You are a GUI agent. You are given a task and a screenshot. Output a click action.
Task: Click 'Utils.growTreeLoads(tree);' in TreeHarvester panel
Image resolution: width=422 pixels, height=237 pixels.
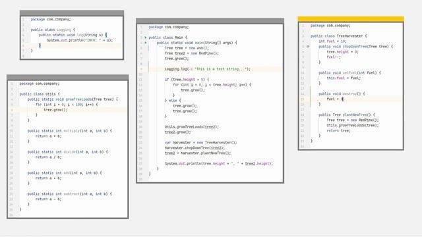(353, 126)
